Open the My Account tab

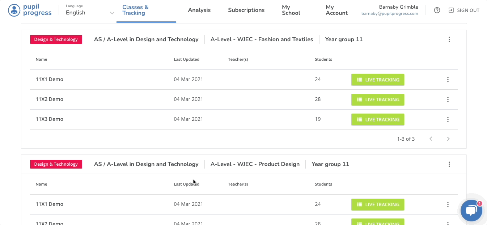tap(336, 10)
